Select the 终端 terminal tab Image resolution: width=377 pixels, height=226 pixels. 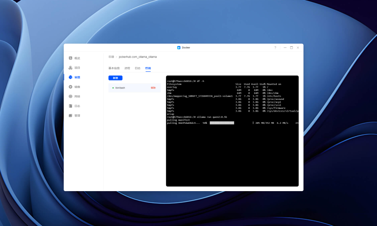148,68
